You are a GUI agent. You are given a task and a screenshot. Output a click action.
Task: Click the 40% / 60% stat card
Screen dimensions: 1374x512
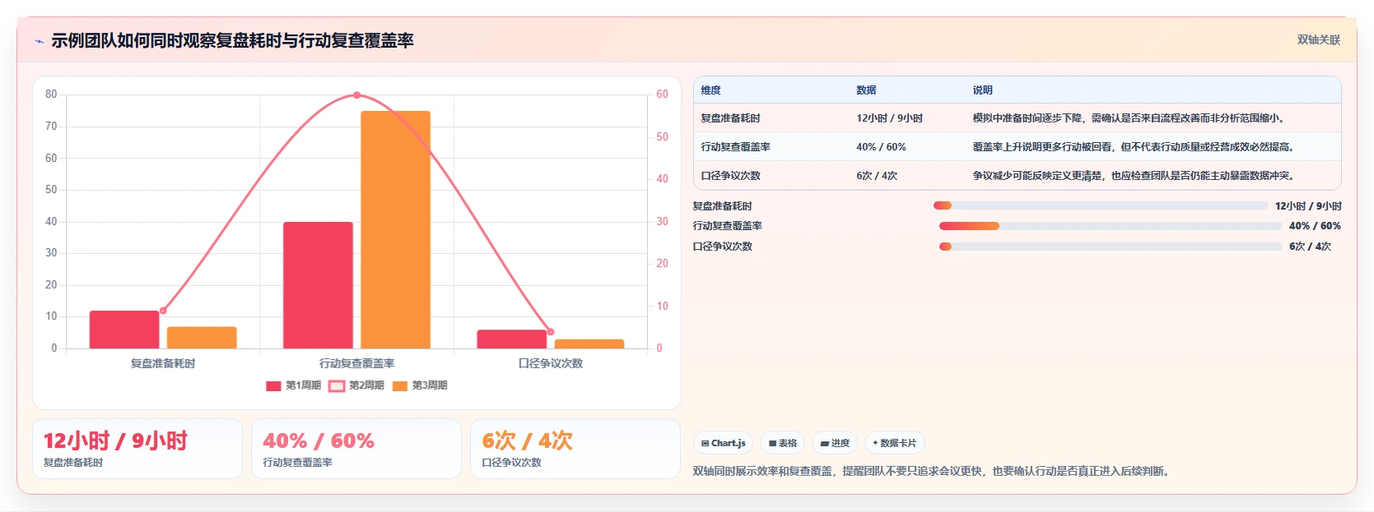click(x=356, y=449)
